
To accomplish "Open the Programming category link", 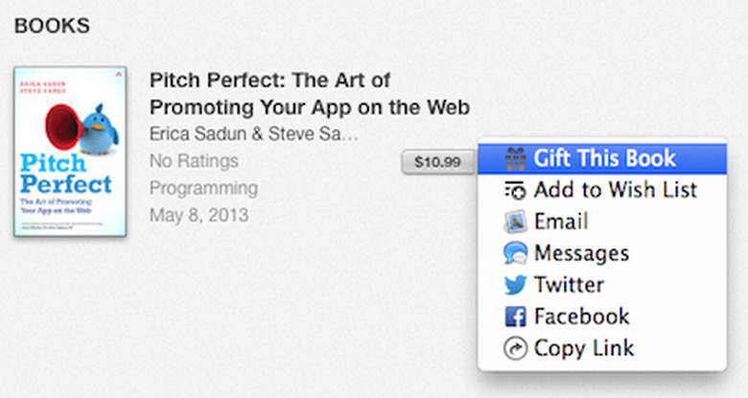I will (203, 188).
